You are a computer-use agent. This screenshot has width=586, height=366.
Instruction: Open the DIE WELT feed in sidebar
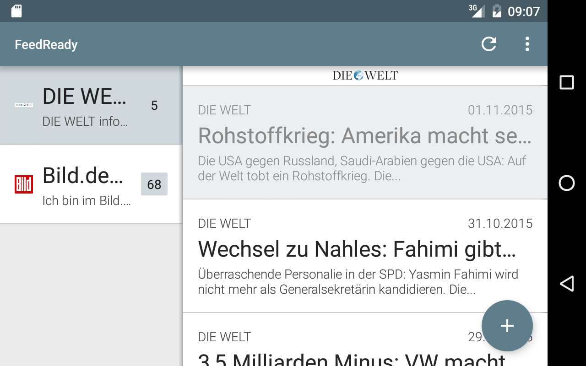[91, 105]
